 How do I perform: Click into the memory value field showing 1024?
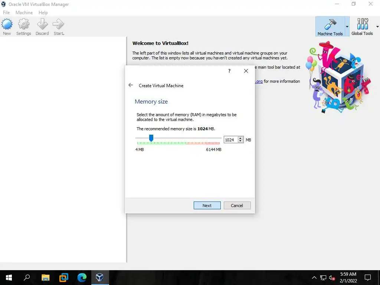pos(231,140)
